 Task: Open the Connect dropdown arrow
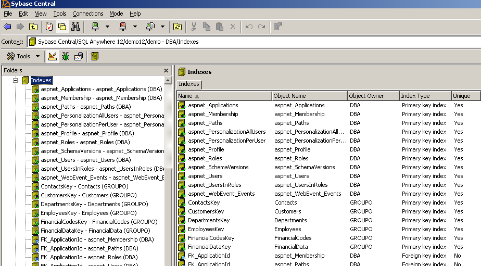[x=107, y=27]
